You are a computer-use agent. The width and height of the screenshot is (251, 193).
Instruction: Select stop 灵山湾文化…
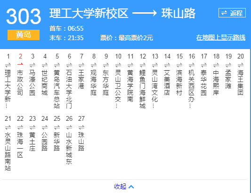[154, 89]
